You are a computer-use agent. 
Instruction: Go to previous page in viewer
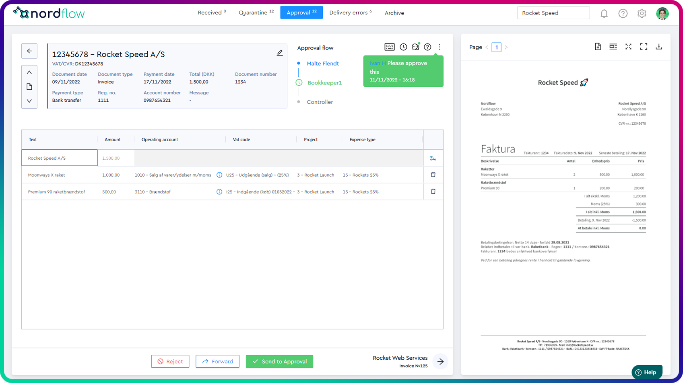click(487, 47)
